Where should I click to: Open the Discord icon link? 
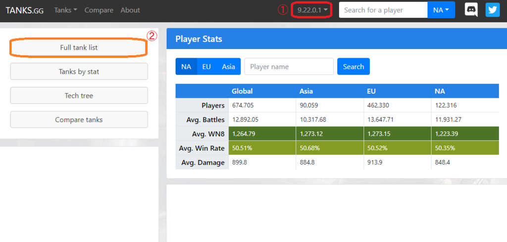471,10
